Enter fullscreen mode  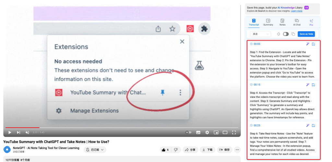click(x=234, y=133)
